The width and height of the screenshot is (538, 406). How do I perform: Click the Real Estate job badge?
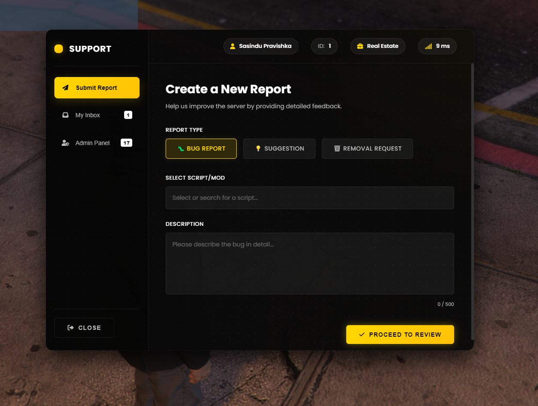pyautogui.click(x=378, y=46)
